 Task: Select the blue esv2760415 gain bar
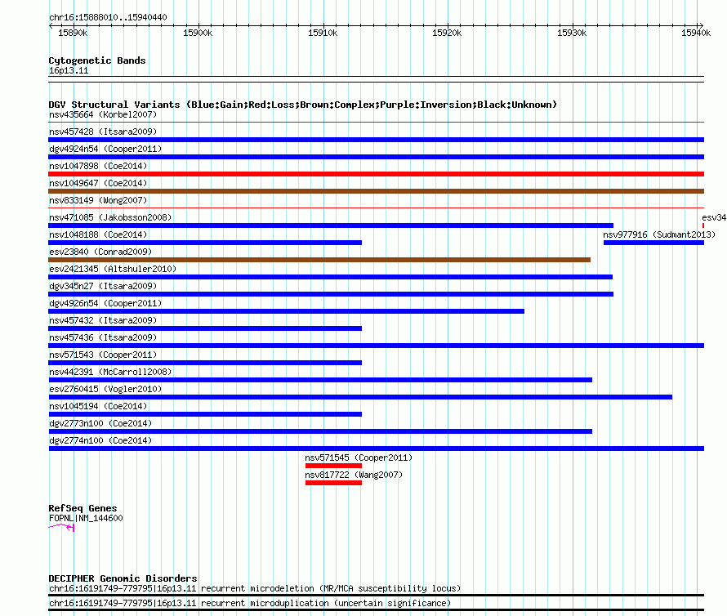360,397
